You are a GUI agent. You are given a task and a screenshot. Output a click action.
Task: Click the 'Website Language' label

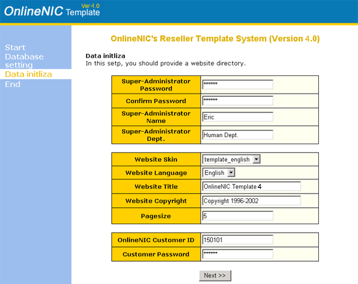(156, 173)
